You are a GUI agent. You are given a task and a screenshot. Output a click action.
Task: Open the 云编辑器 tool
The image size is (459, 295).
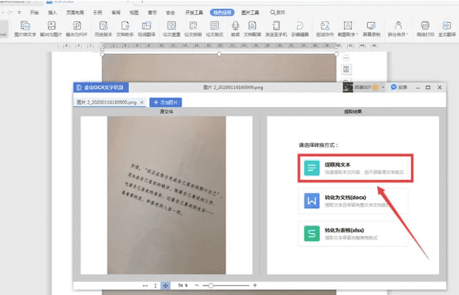pyautogui.click(x=300, y=29)
